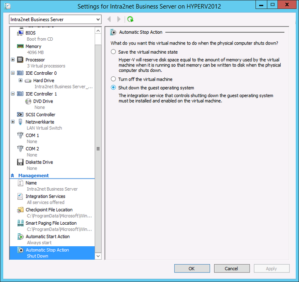Click the Smart Paging File Location icon
The image size is (299, 282).
(20, 223)
